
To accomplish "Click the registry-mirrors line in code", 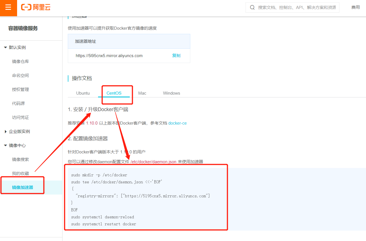I will coord(143,196).
